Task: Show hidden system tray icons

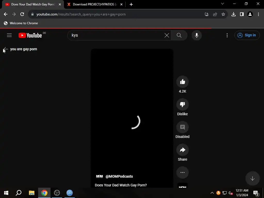Action: point(212,193)
